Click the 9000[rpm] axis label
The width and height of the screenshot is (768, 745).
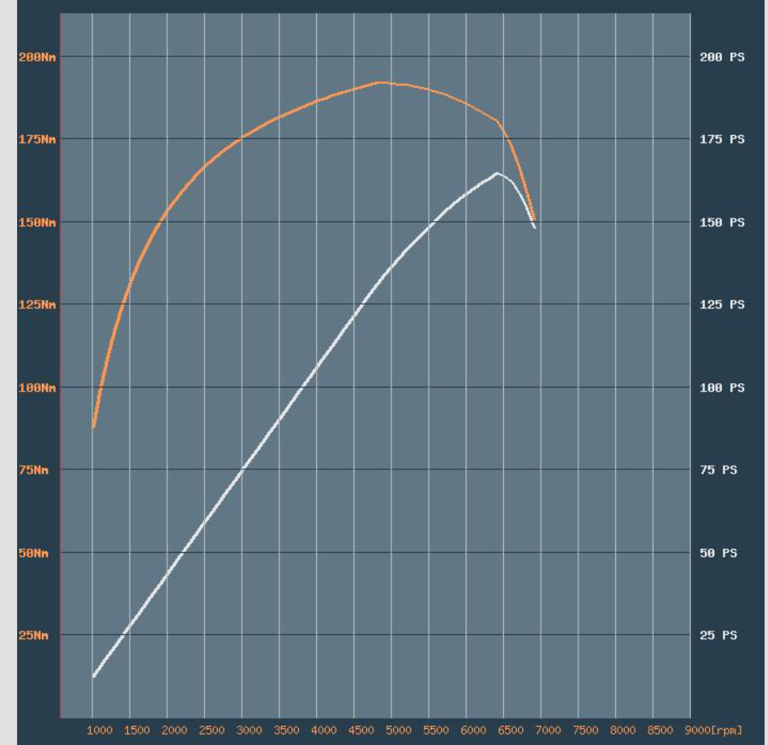713,730
